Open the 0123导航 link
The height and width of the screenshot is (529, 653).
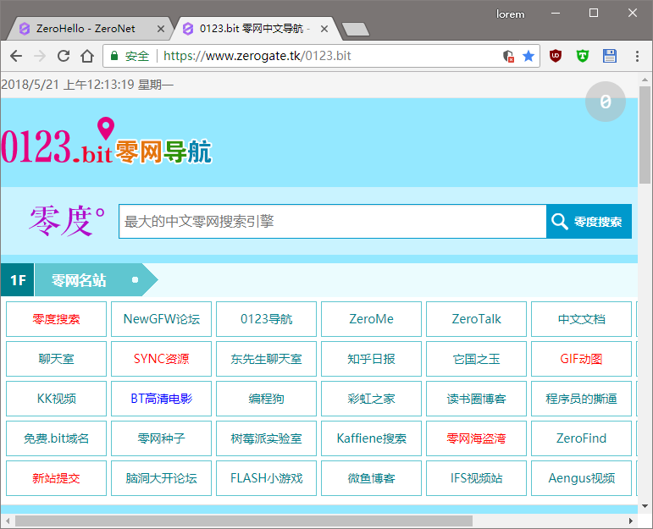click(x=266, y=319)
